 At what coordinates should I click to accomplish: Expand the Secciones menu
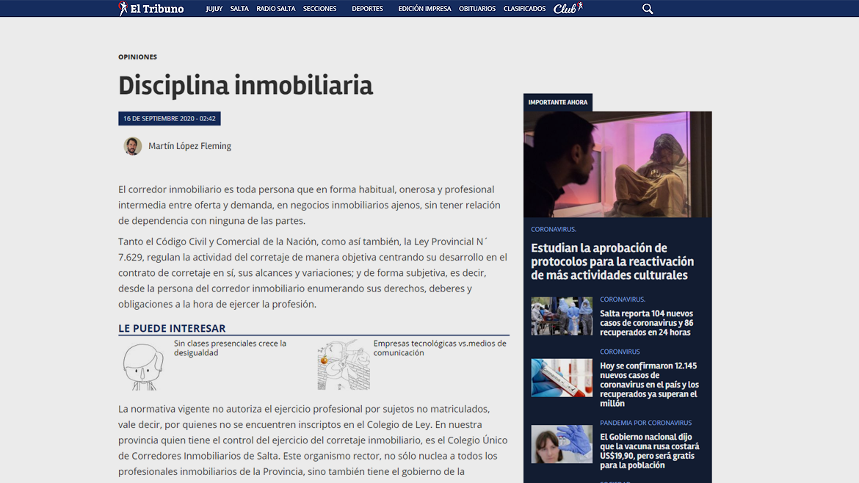(x=319, y=9)
